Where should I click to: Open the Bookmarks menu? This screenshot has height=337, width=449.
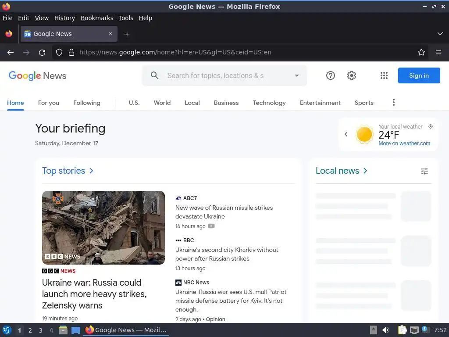[97, 18]
